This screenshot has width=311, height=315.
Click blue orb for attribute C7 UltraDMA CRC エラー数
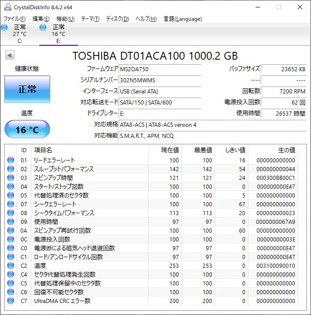coord(11,301)
